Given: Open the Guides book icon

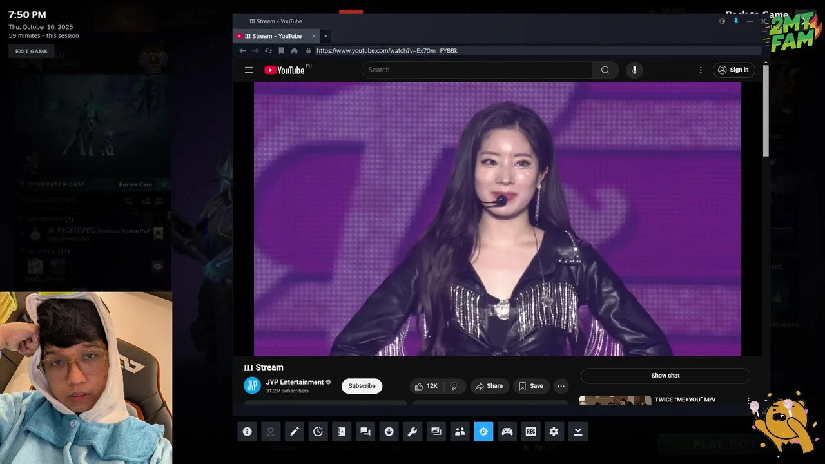Looking at the screenshot, I should [x=342, y=432].
